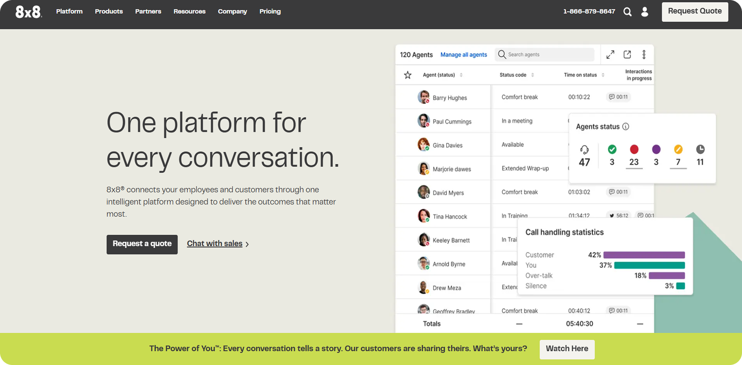Expand the agents panel to fullscreen
The height and width of the screenshot is (365, 742).
coord(610,55)
